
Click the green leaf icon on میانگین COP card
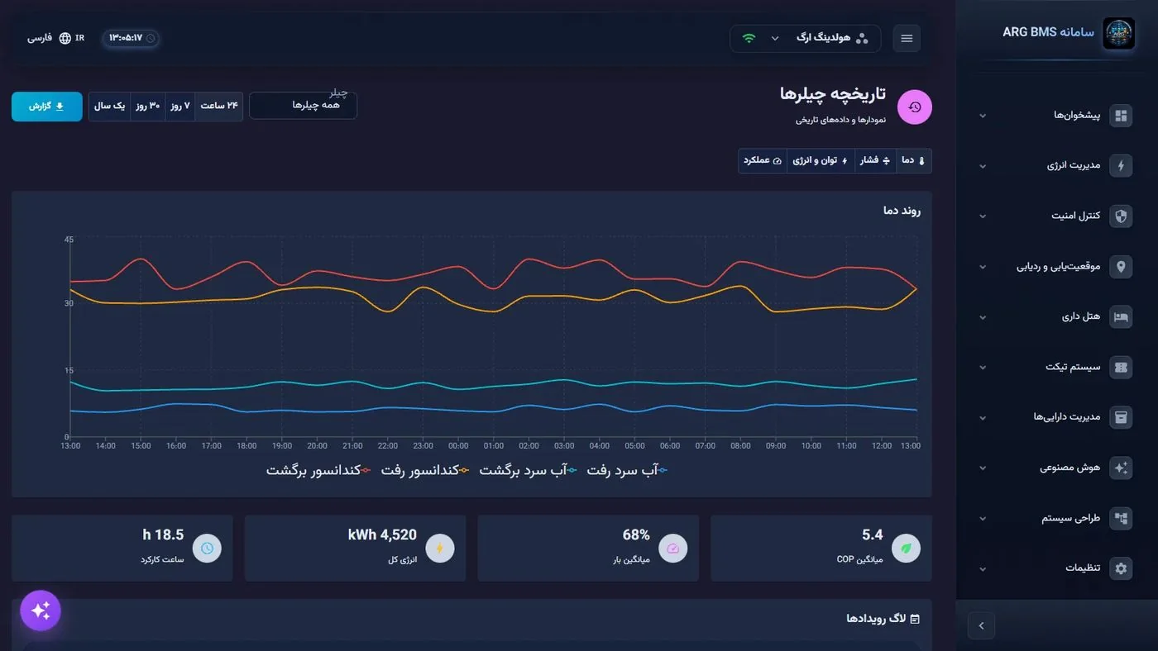click(x=907, y=548)
